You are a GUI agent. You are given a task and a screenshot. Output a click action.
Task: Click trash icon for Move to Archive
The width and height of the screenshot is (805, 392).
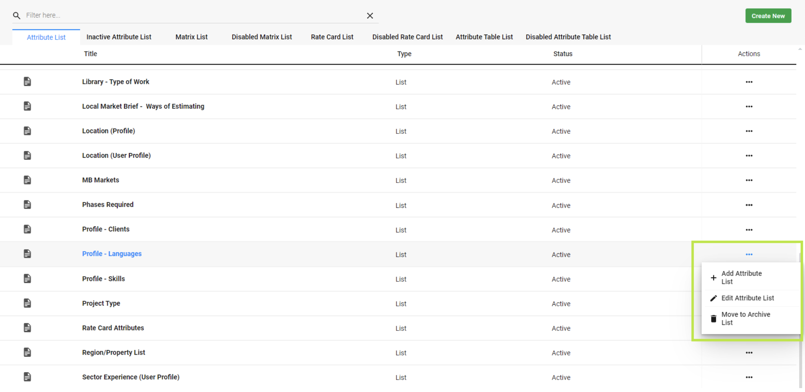713,318
